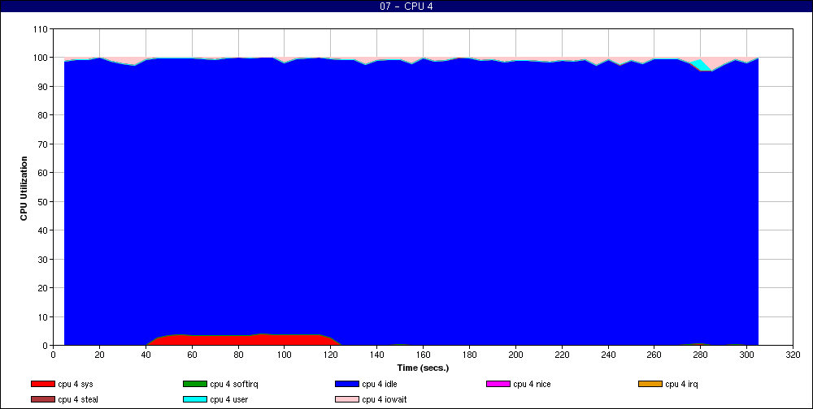Click the orange cpu 4 irq legend swatch

pos(650,384)
